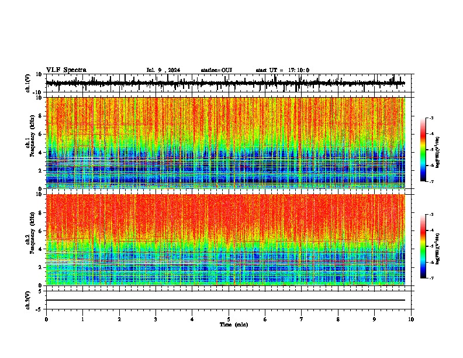This screenshot has height=358, width=463.
Task: Click the "8" kHz tick on ch.2 frequency axis
Action: point(40,213)
